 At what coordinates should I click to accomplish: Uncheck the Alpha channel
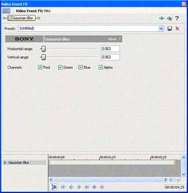[x=101, y=67]
